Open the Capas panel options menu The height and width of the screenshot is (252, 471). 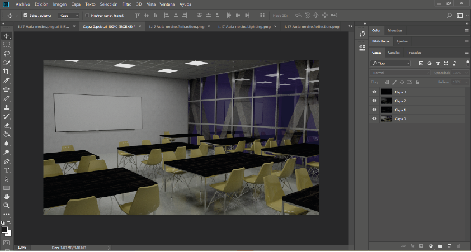[x=467, y=53]
